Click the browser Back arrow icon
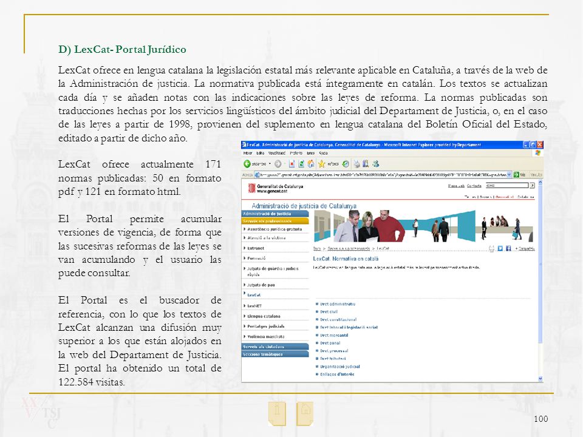This screenshot has width=583, height=437. pos(247,164)
